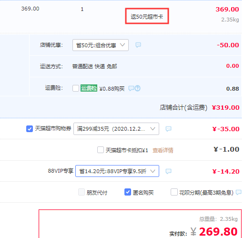Click the comment icon beside 88VIP专享 dropdown

pos(168,171)
